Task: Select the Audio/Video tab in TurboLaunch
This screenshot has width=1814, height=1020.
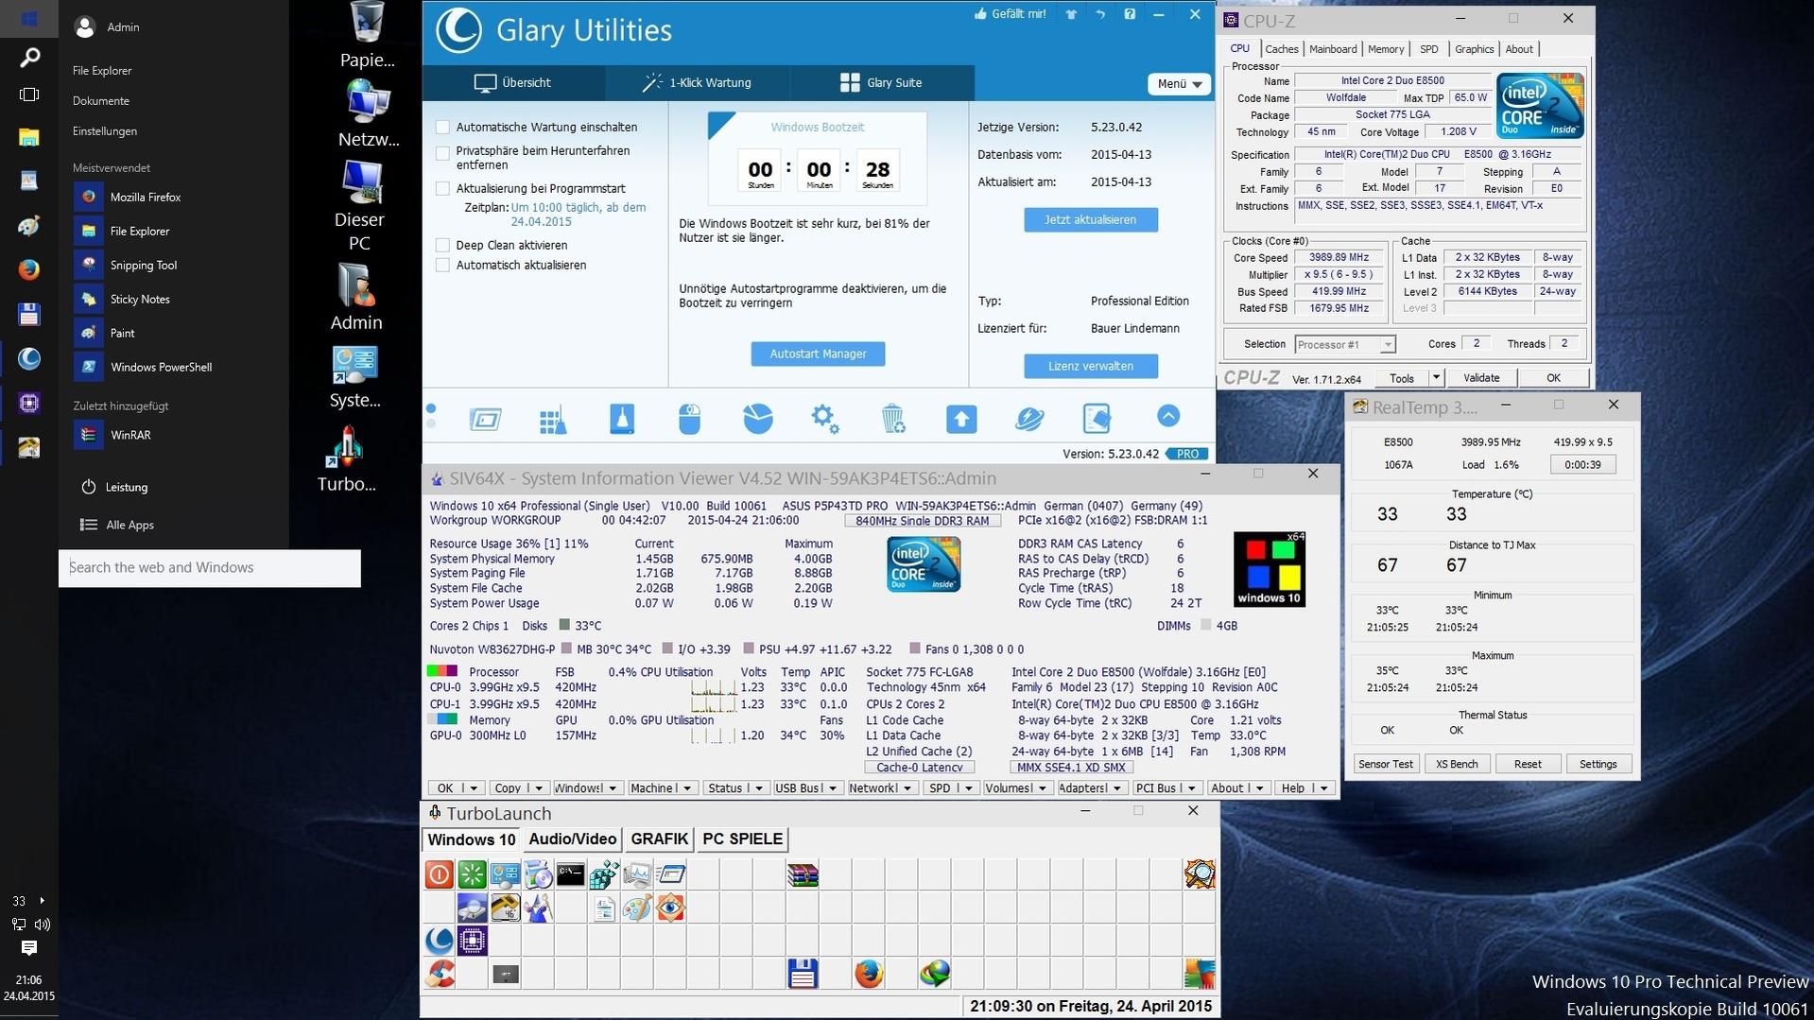Action: 572,839
